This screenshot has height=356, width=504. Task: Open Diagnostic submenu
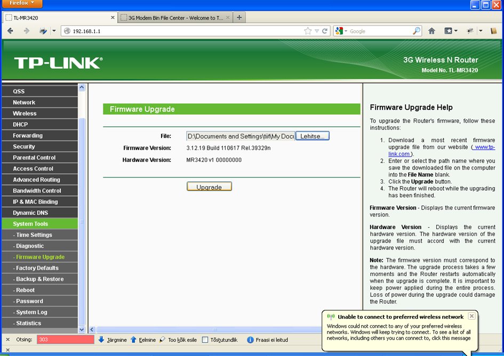click(40, 246)
